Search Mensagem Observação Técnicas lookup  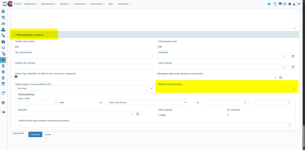(x=281, y=77)
